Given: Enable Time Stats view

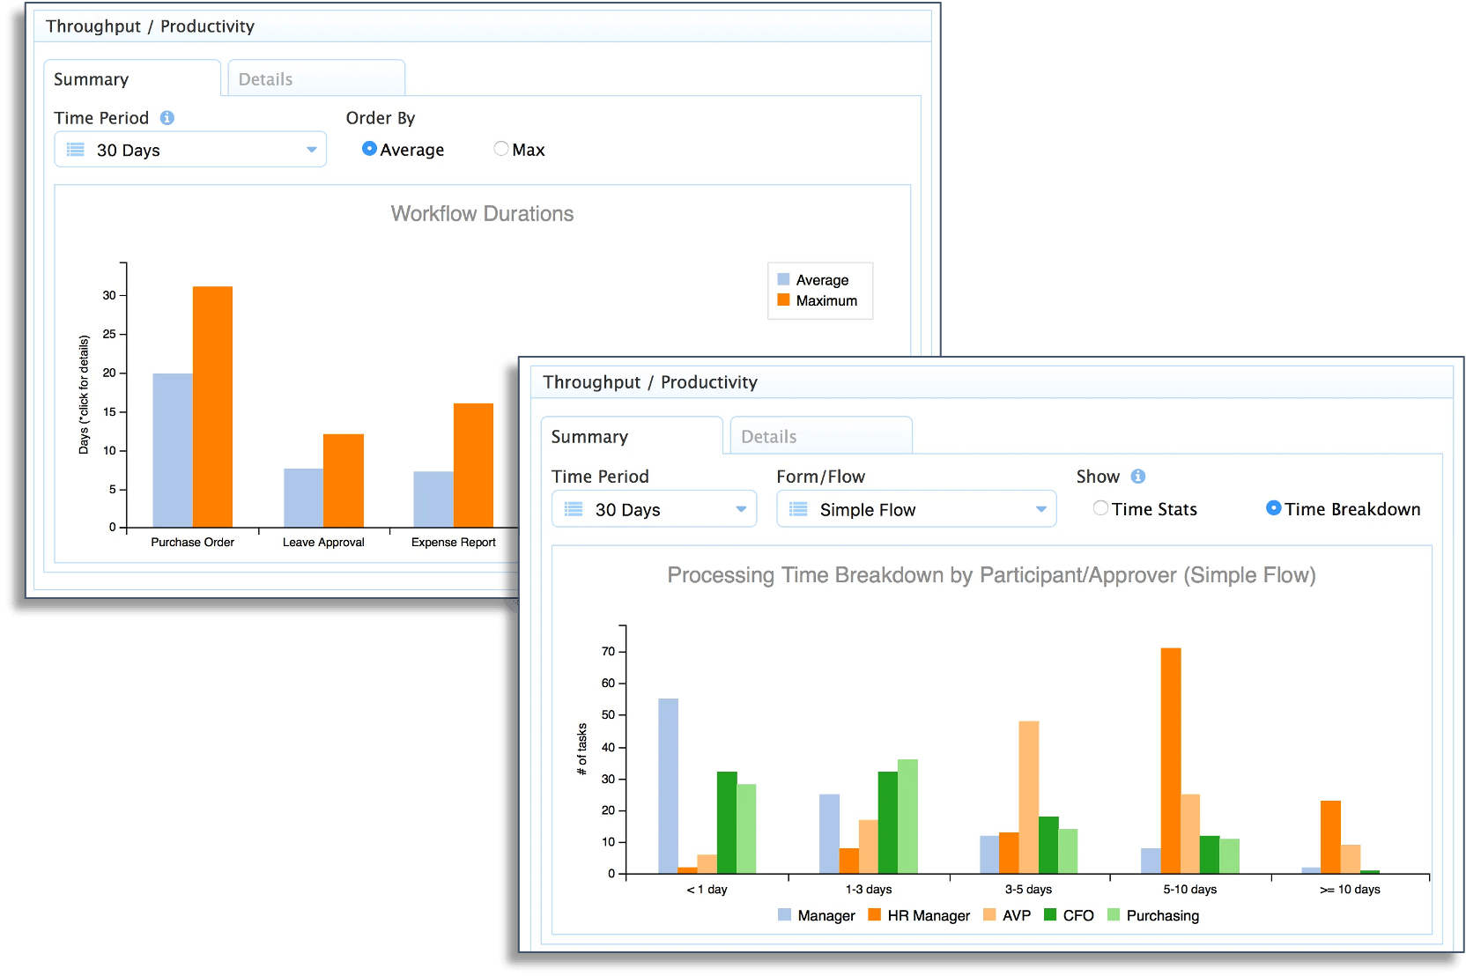Looking at the screenshot, I should coord(1099,509).
